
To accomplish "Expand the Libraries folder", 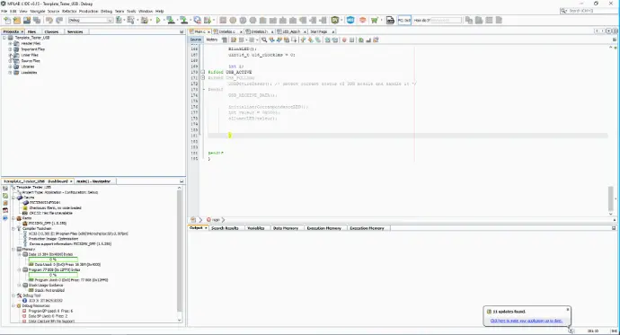I will coord(10,66).
